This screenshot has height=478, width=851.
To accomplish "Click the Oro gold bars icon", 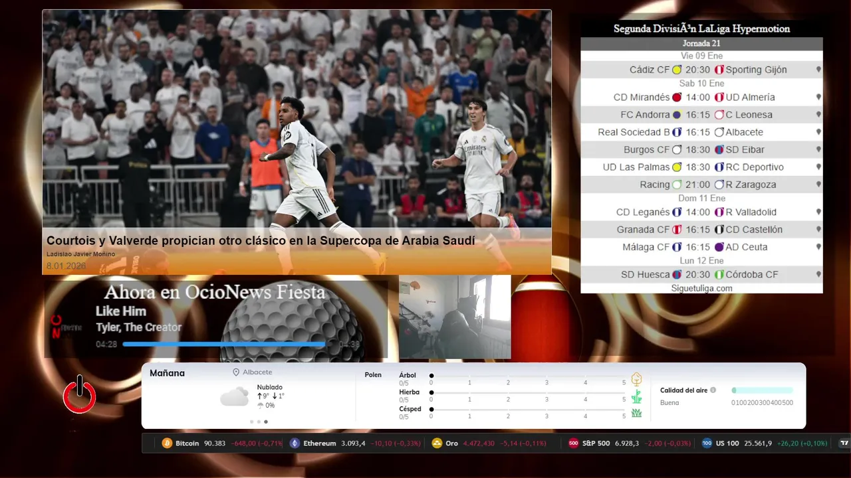I will 437,443.
